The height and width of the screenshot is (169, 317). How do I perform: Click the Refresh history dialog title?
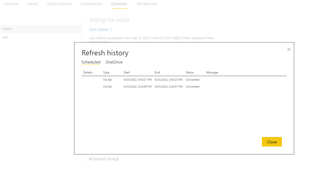click(105, 53)
